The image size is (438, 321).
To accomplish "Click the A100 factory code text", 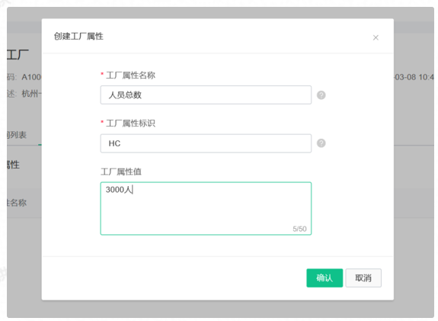I will 31,77.
